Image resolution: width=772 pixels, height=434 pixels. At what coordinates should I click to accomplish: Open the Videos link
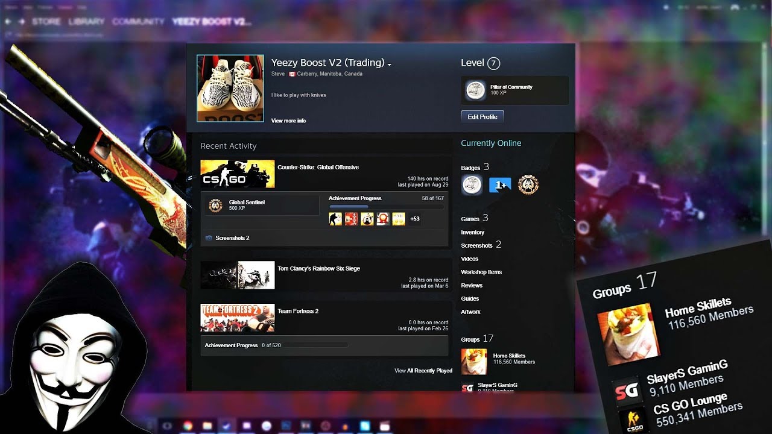pos(469,259)
